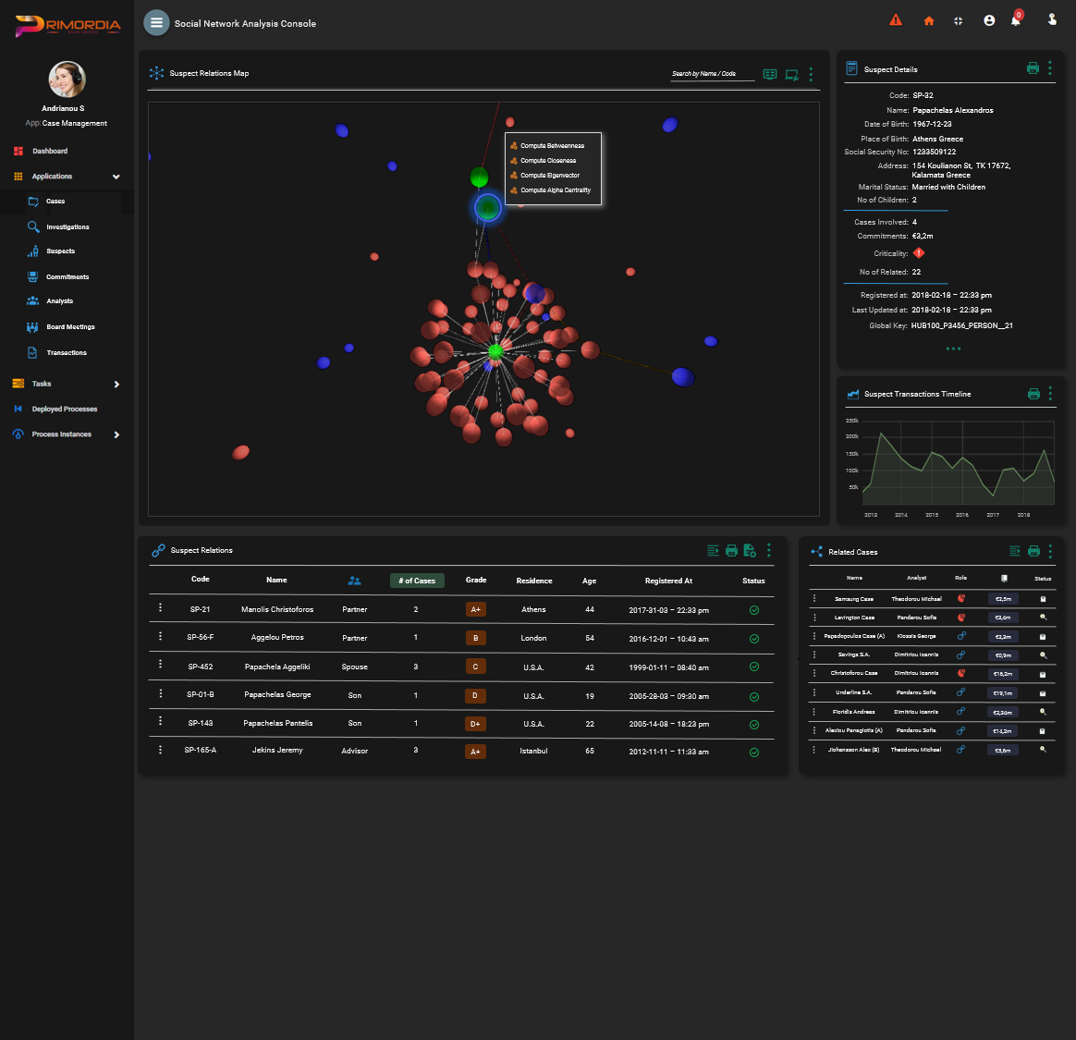Open Investigations in the sidebar
1076x1040 pixels.
tap(67, 226)
